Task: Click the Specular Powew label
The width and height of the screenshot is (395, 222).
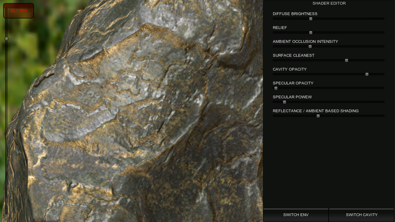Action: 292,97
